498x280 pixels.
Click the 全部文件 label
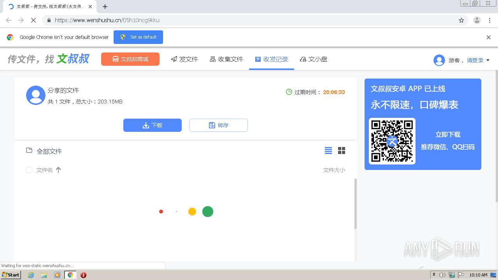(49, 151)
